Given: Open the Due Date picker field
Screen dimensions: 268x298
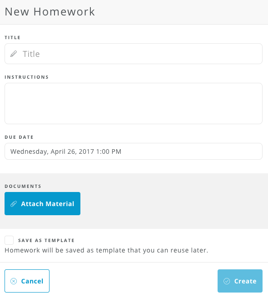Looking at the screenshot, I should click(134, 152).
